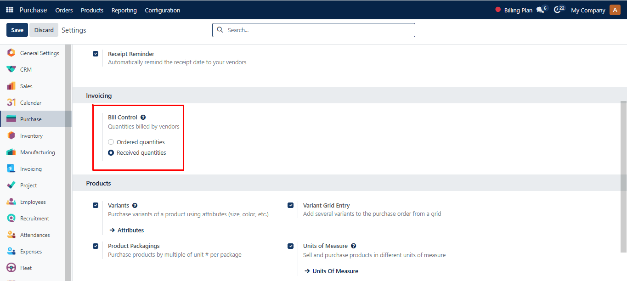Click the CRM icon in sidebar
This screenshot has width=627, height=281.
click(11, 69)
